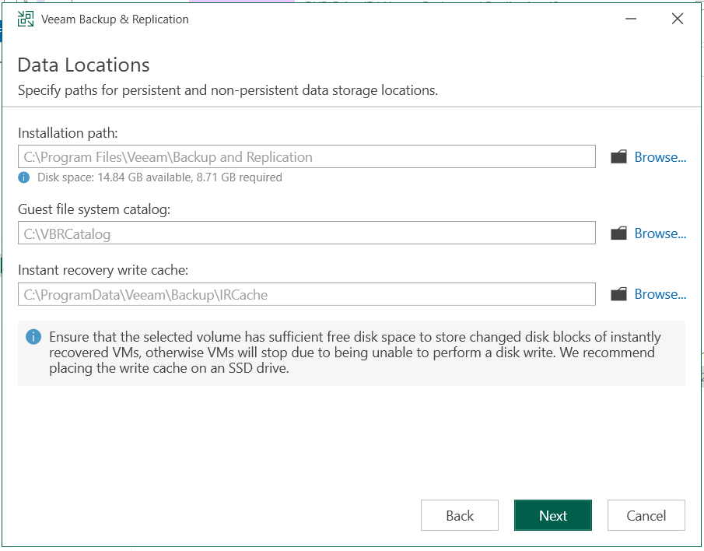The height and width of the screenshot is (551, 704).
Task: Browse for the instant recovery write cache folder
Action: 660,294
